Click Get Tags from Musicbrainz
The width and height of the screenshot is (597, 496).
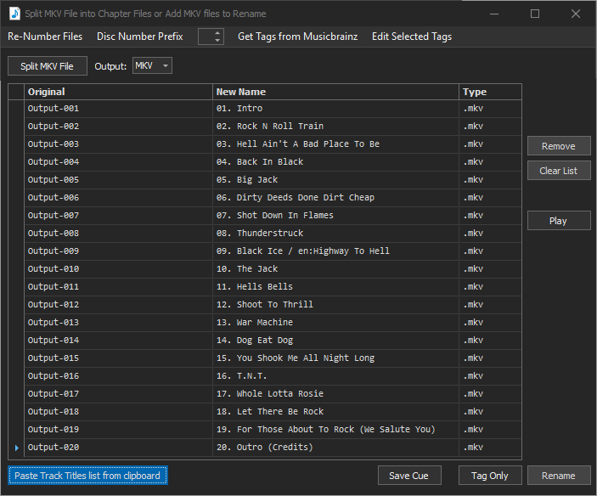(297, 37)
